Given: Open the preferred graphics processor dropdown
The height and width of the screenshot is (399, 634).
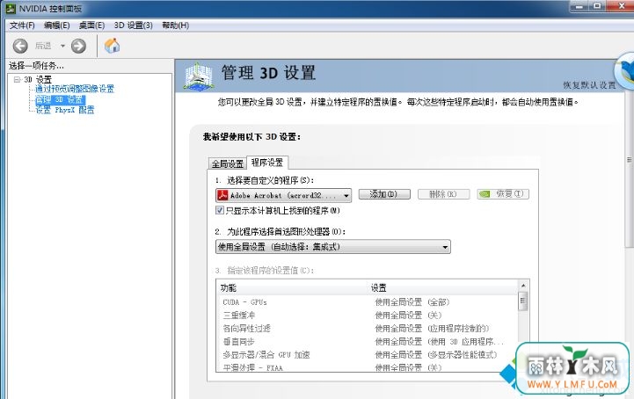Looking at the screenshot, I should coord(332,247).
